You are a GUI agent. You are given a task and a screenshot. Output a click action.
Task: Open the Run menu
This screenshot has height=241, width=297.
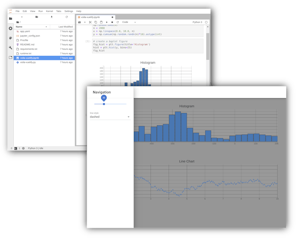(x=40, y=11)
